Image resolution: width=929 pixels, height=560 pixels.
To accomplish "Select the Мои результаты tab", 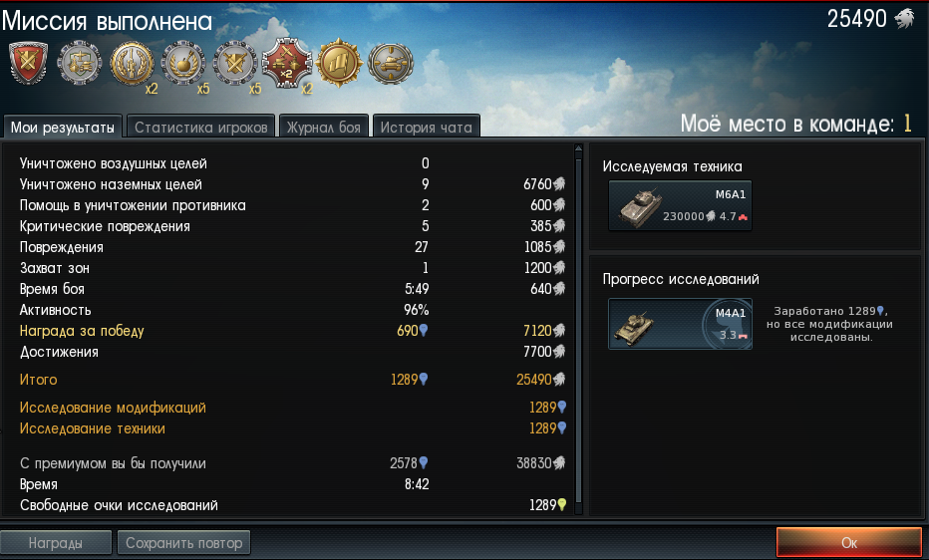I will [62, 127].
